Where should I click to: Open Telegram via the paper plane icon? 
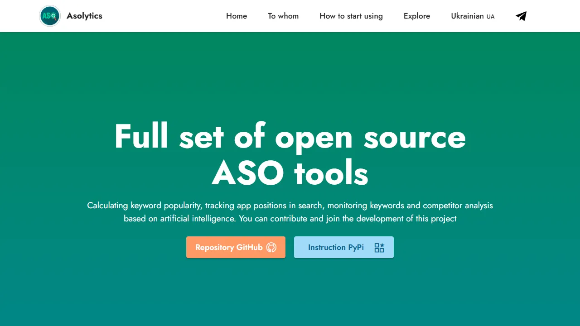coord(521,16)
